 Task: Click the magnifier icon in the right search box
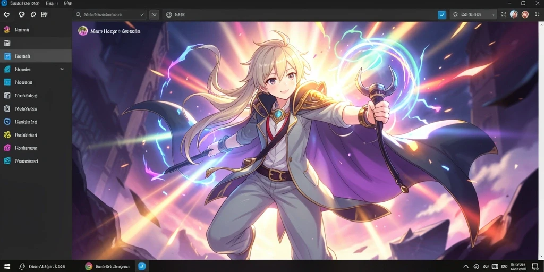pyautogui.click(x=455, y=14)
